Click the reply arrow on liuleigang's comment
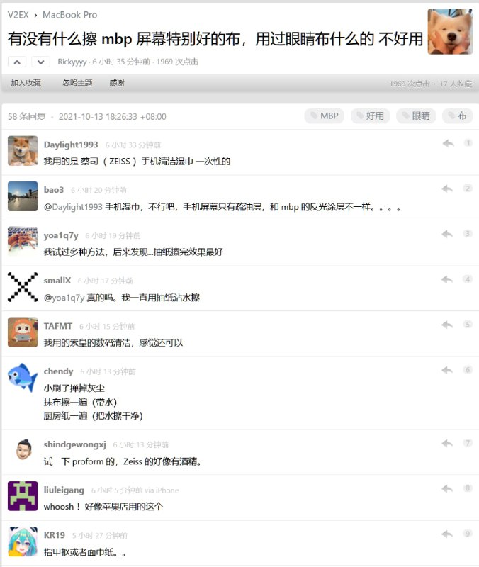Viewport: 479px width, 567px height. [x=448, y=489]
